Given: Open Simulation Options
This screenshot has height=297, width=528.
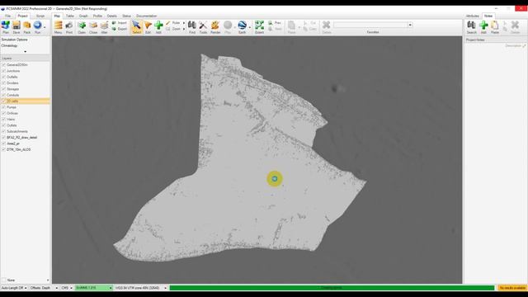Looking at the screenshot, I should click(15, 40).
